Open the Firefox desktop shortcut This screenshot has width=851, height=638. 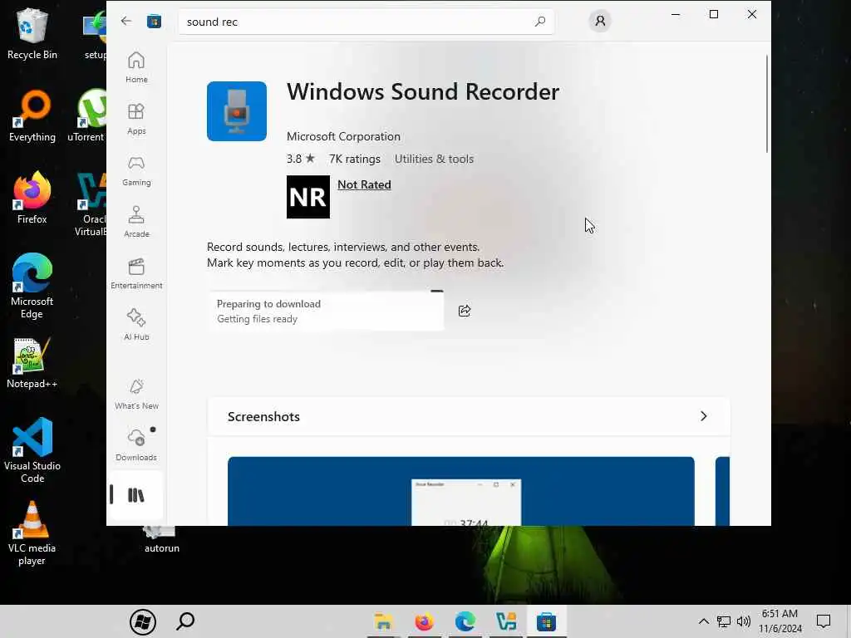click(32, 198)
